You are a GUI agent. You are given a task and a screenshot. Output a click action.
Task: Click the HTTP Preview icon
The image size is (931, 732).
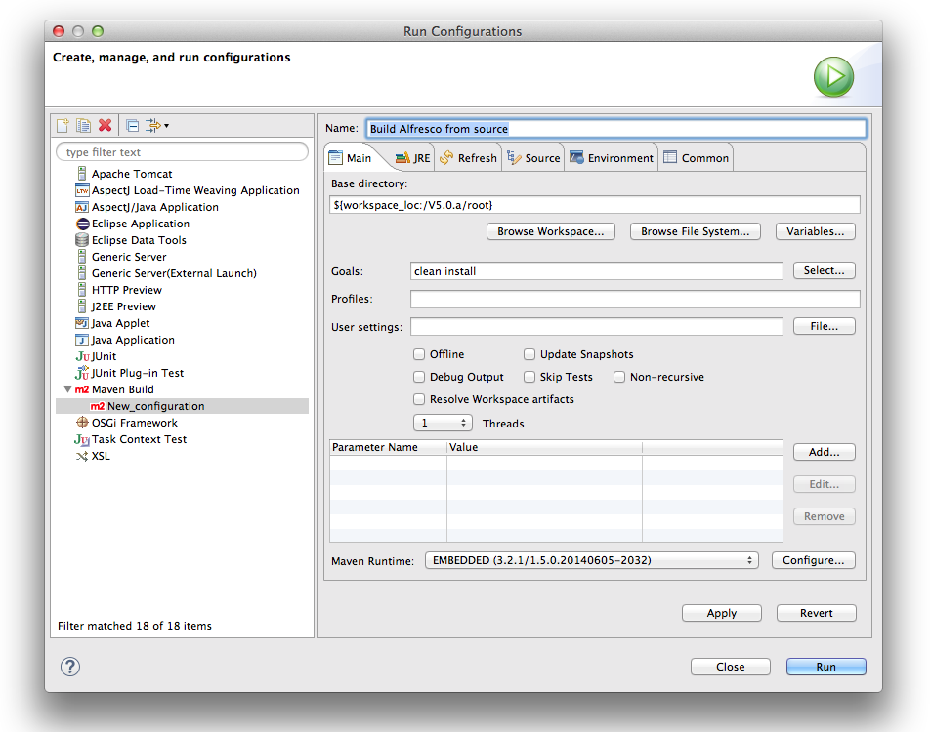point(82,290)
